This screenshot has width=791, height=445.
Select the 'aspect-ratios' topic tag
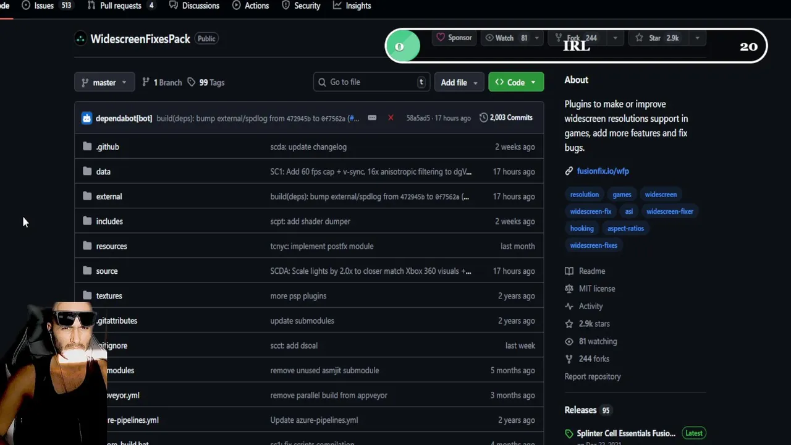point(625,229)
